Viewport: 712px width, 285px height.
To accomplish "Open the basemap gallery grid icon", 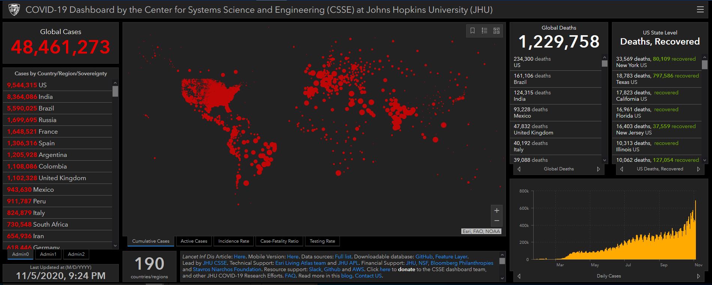I will [x=497, y=31].
